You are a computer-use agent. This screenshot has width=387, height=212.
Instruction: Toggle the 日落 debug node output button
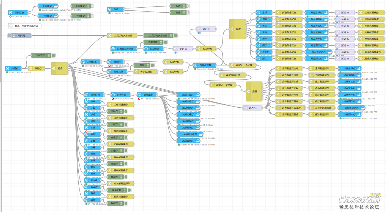coord(188,13)
